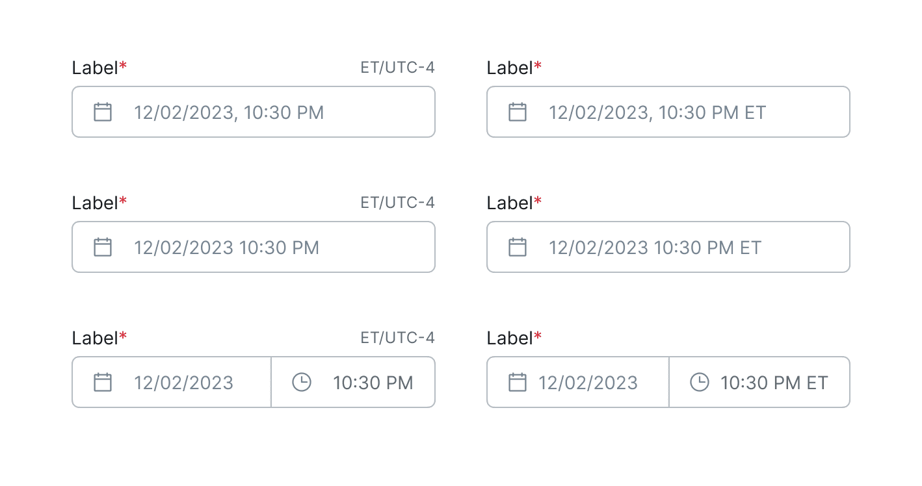Click the Label text above the split "10:30 PM ET" field

(x=510, y=338)
